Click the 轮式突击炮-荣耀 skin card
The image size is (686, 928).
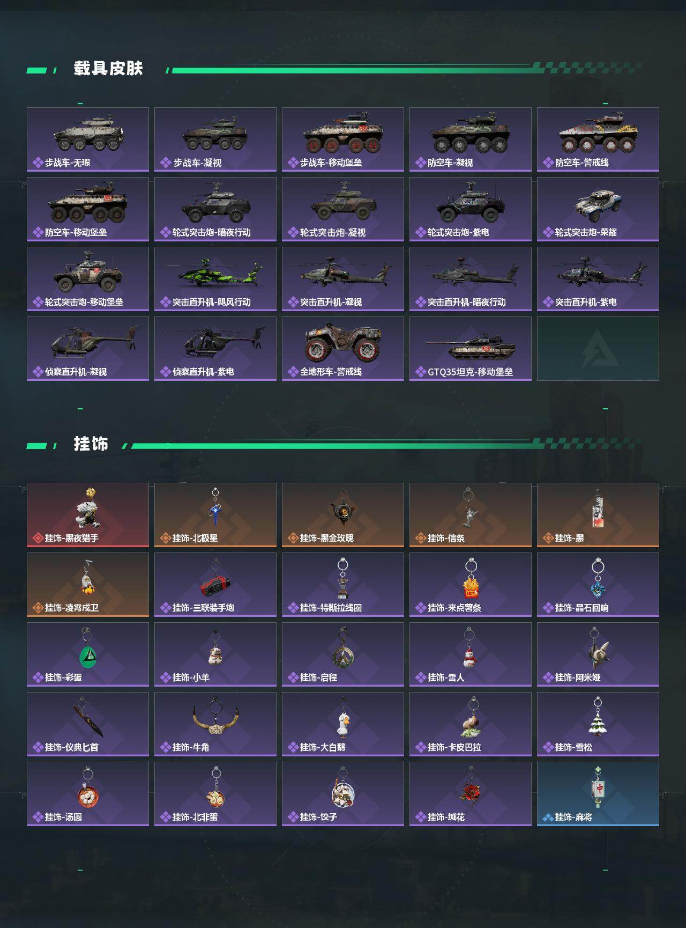coord(598,209)
